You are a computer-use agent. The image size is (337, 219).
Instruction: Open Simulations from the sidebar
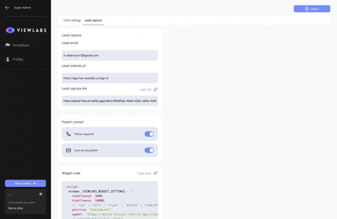tap(21, 45)
